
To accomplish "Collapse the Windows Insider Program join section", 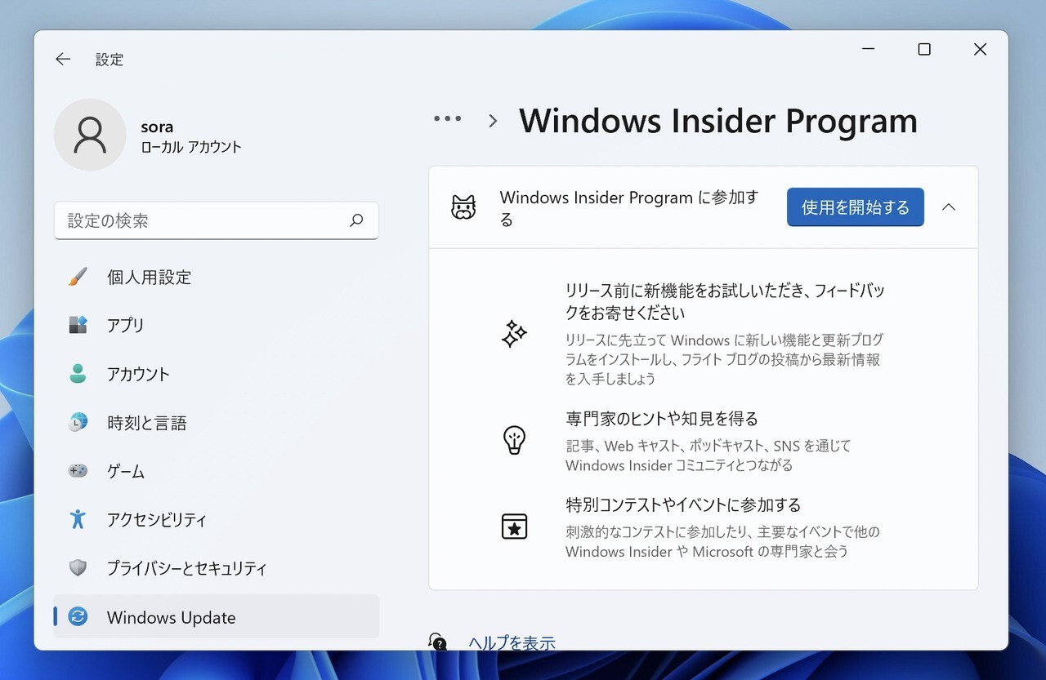I will (x=949, y=207).
